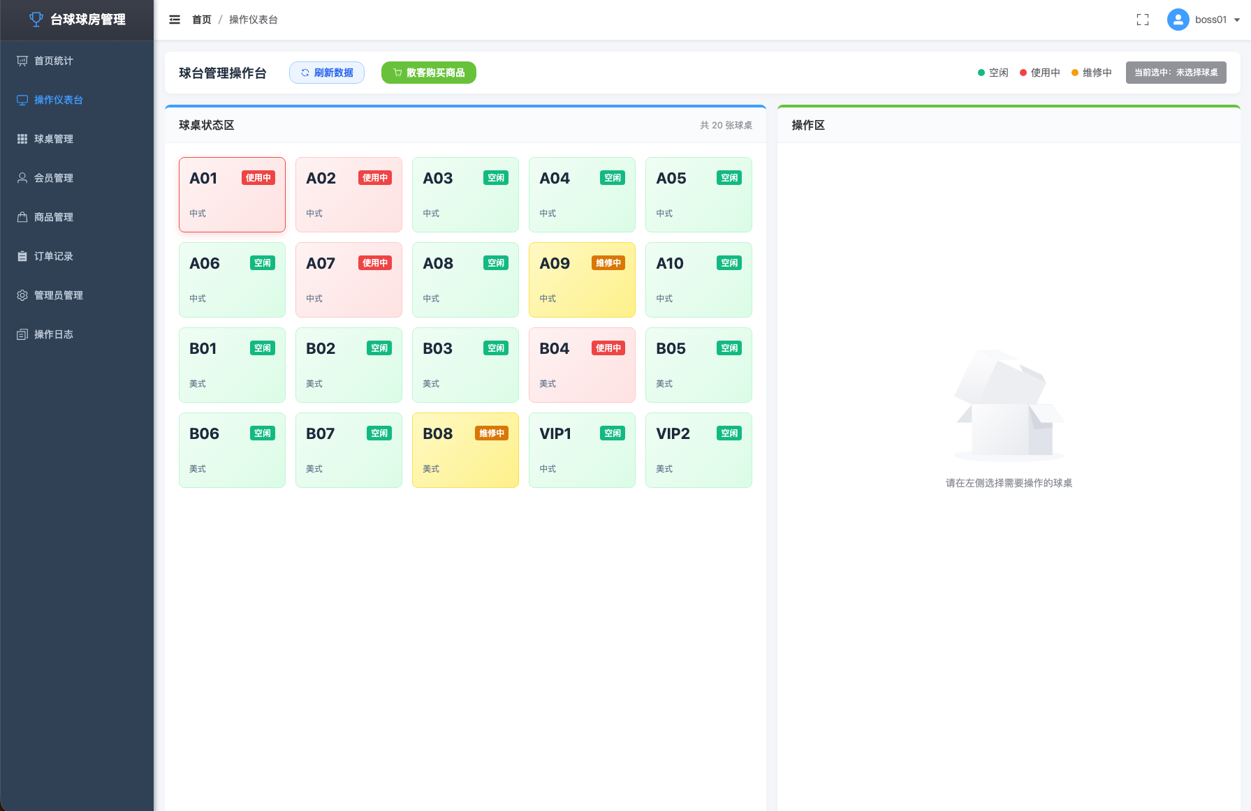This screenshot has width=1251, height=811.
Task: Open 管理员管理 settings page
Action: coord(77,295)
